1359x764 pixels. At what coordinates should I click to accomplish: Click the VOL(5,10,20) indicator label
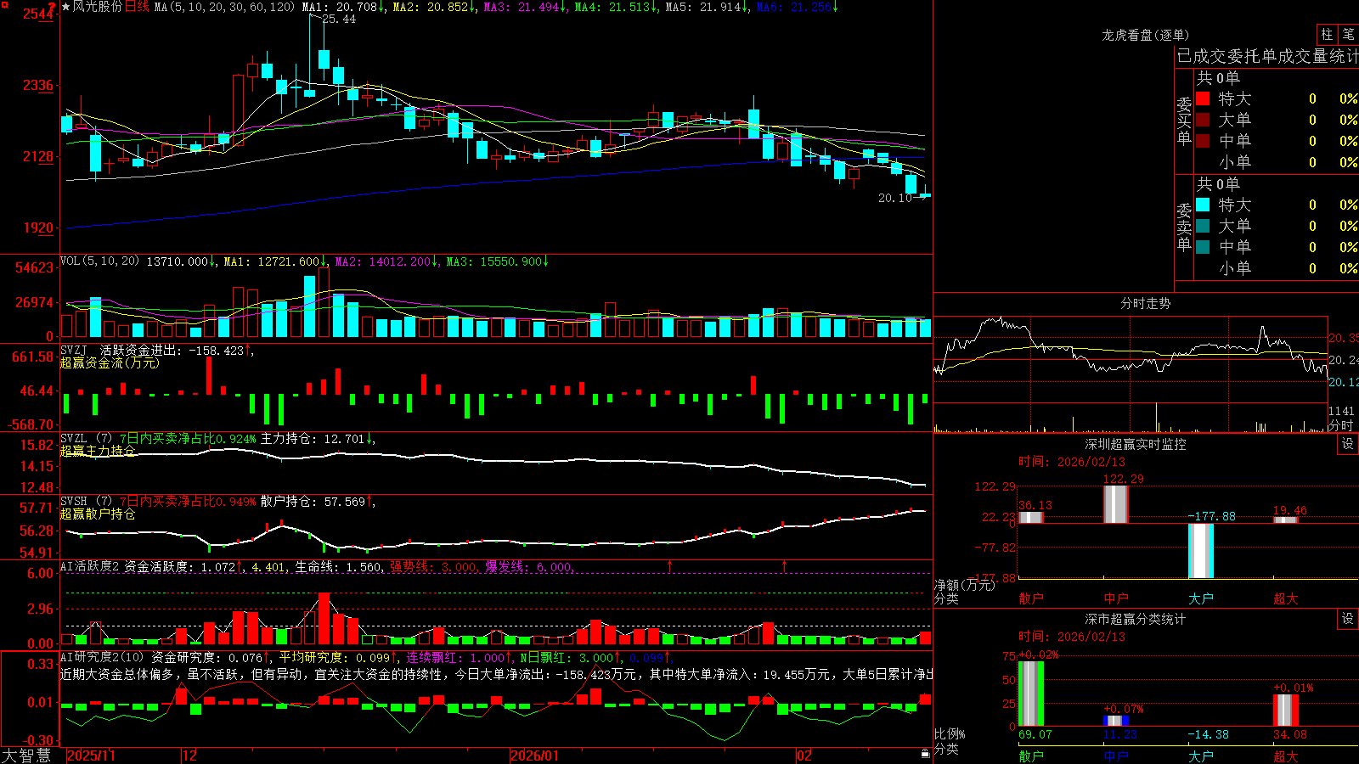pos(99,261)
